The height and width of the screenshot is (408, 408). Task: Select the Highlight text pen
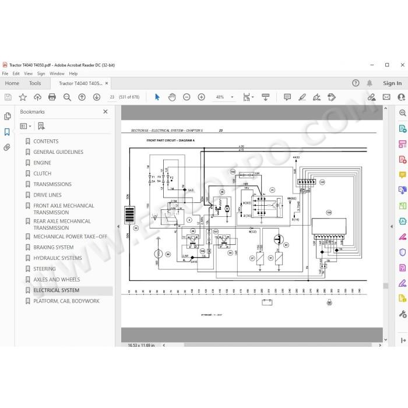point(302,97)
